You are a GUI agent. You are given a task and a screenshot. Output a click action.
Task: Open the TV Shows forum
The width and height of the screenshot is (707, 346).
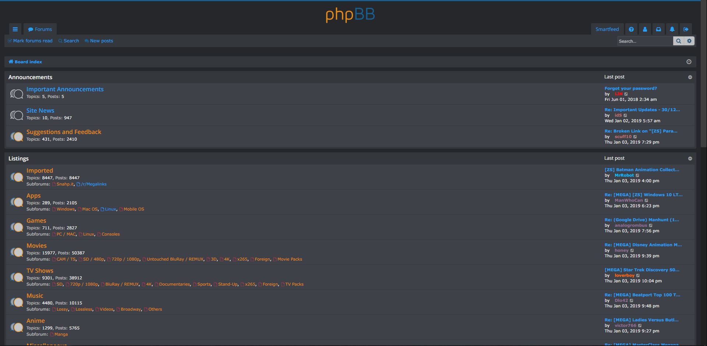coord(40,271)
